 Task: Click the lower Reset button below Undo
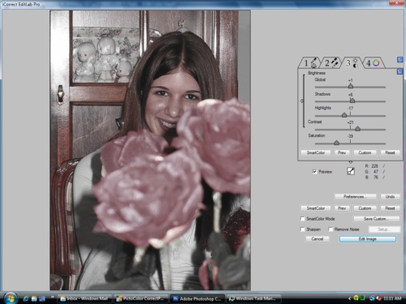pos(390,208)
